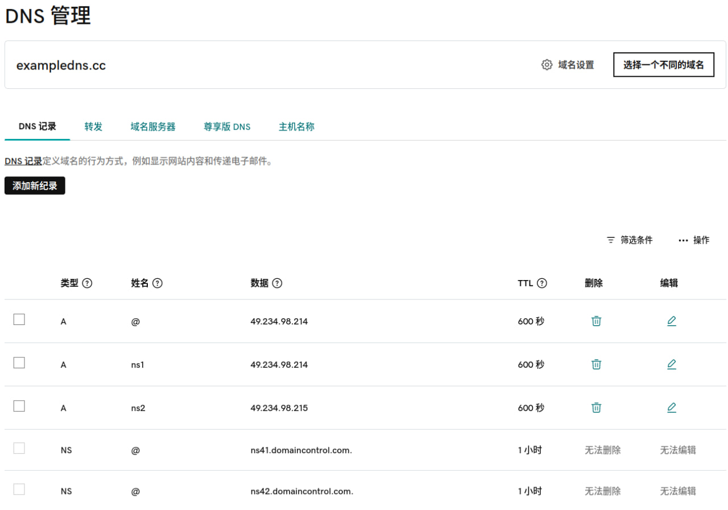Delete the ns2 A record via trash icon

click(x=595, y=408)
